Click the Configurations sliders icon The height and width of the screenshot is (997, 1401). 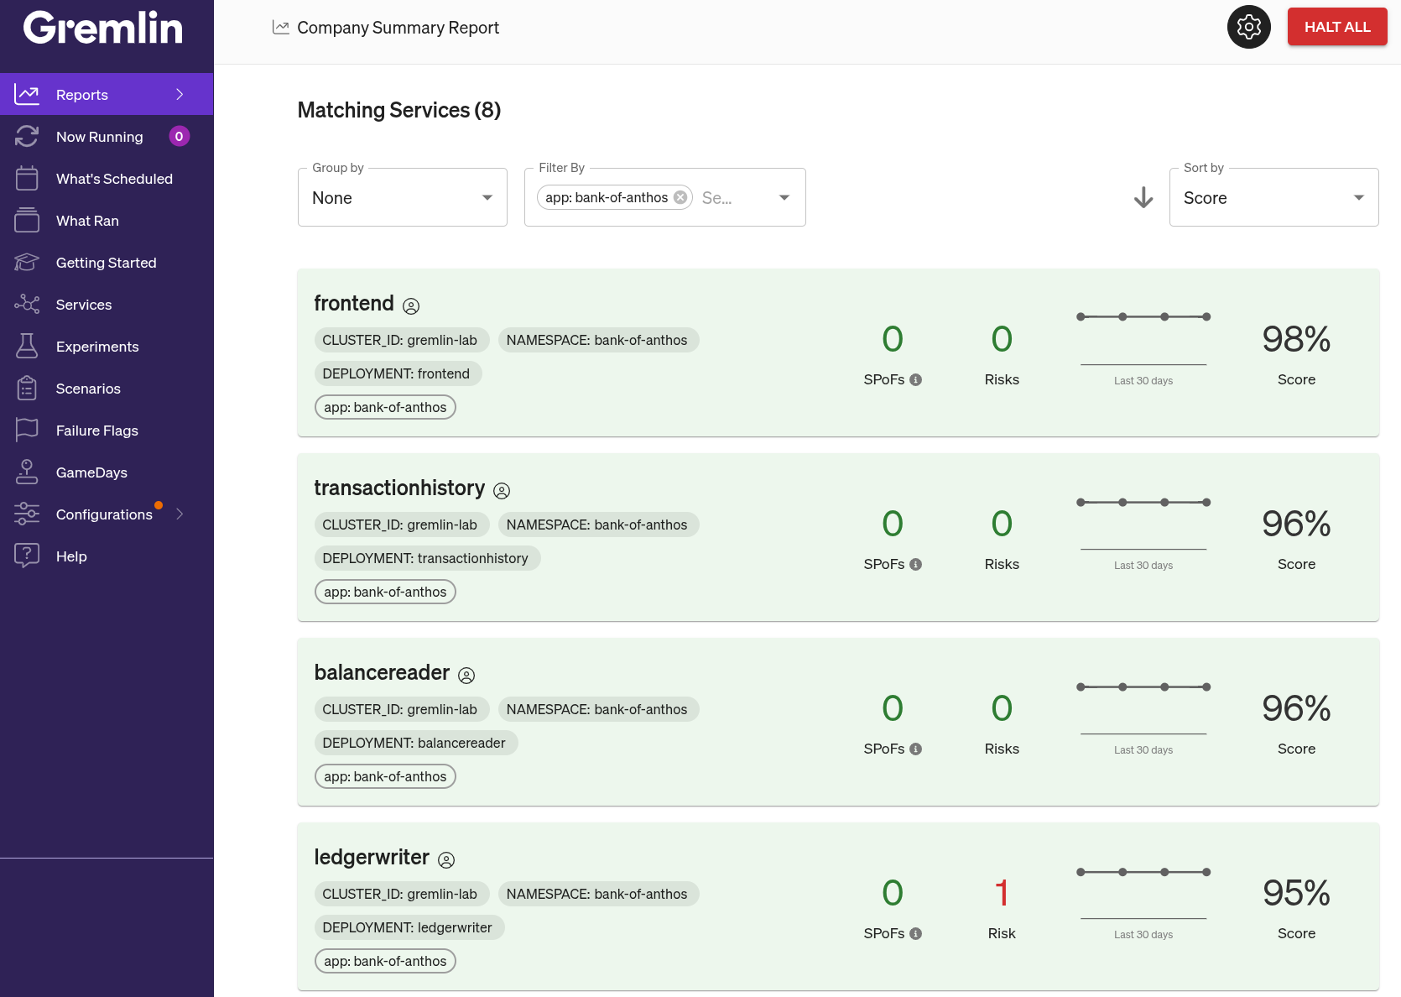27,514
